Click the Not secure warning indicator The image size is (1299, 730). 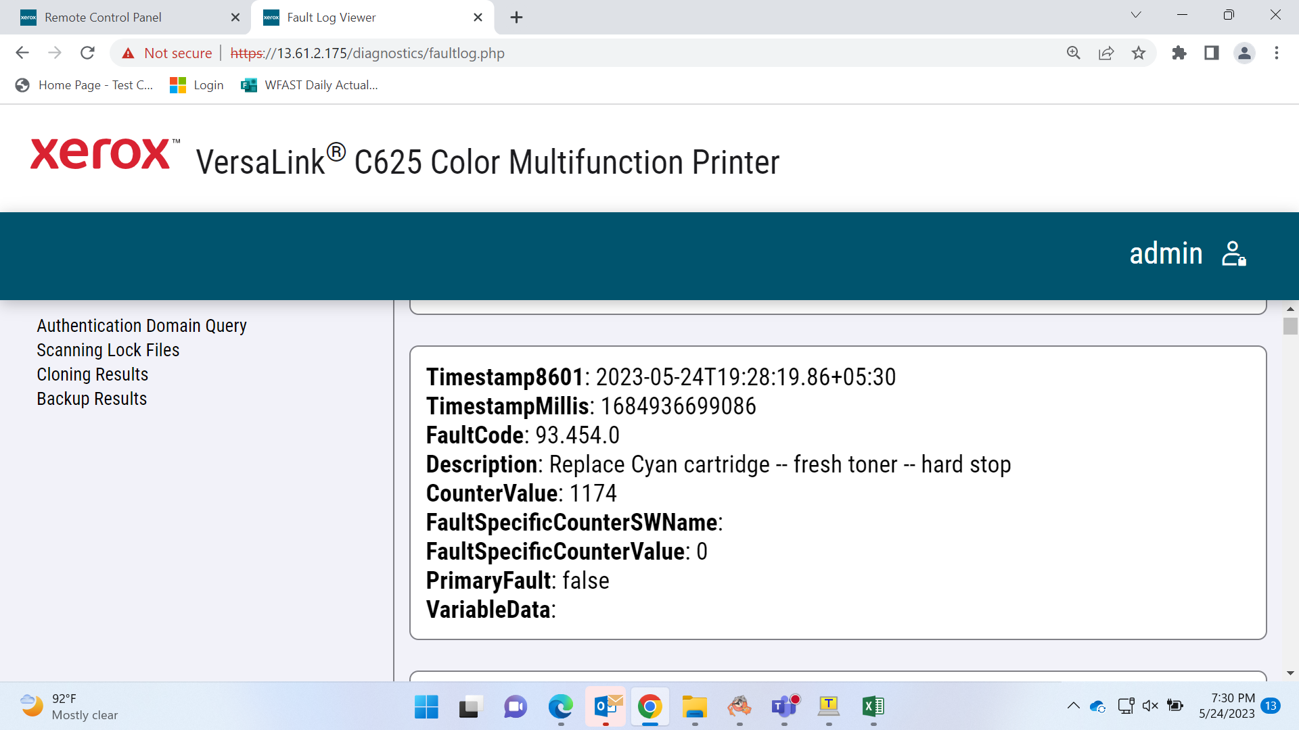[x=166, y=53]
